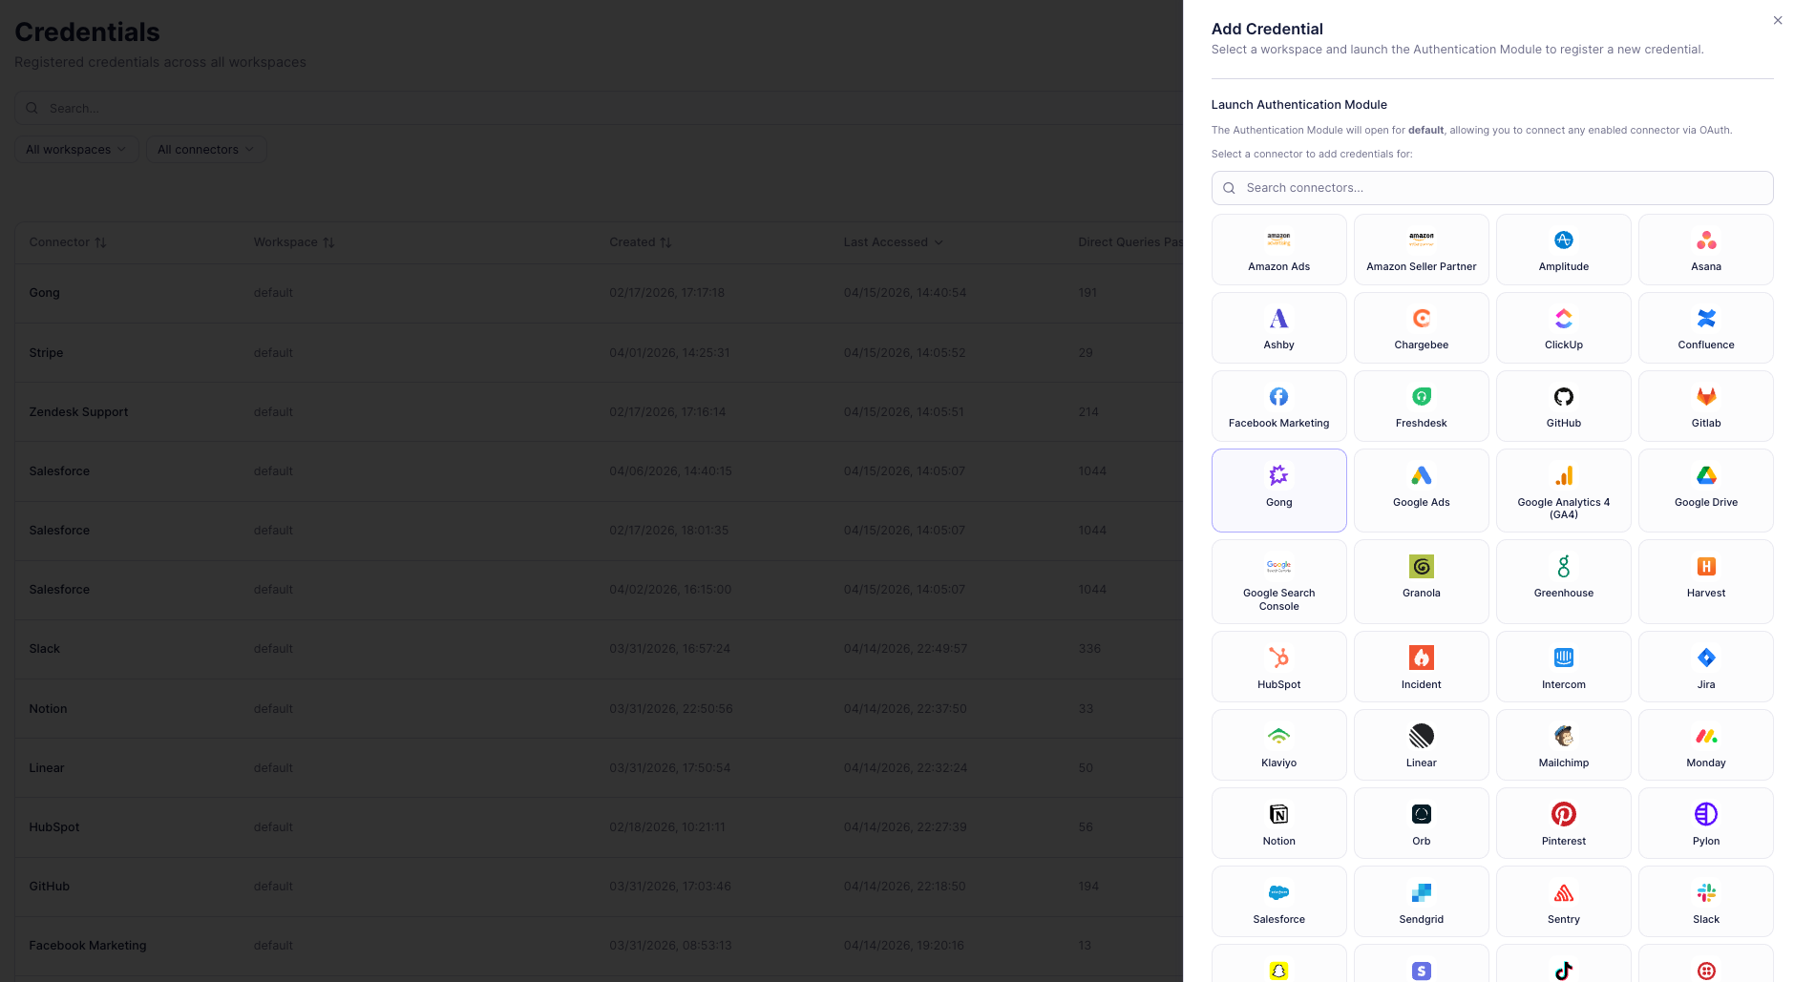This screenshot has height=982, width=1794.
Task: Open the All connectors filter dropdown
Action: [x=205, y=149]
